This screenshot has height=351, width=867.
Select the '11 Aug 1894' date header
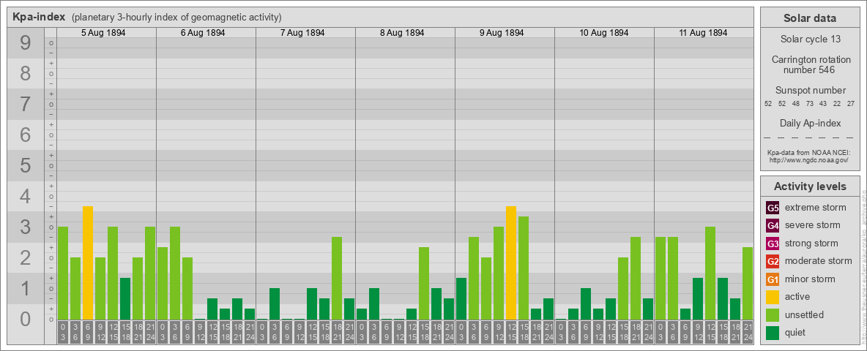(x=703, y=33)
